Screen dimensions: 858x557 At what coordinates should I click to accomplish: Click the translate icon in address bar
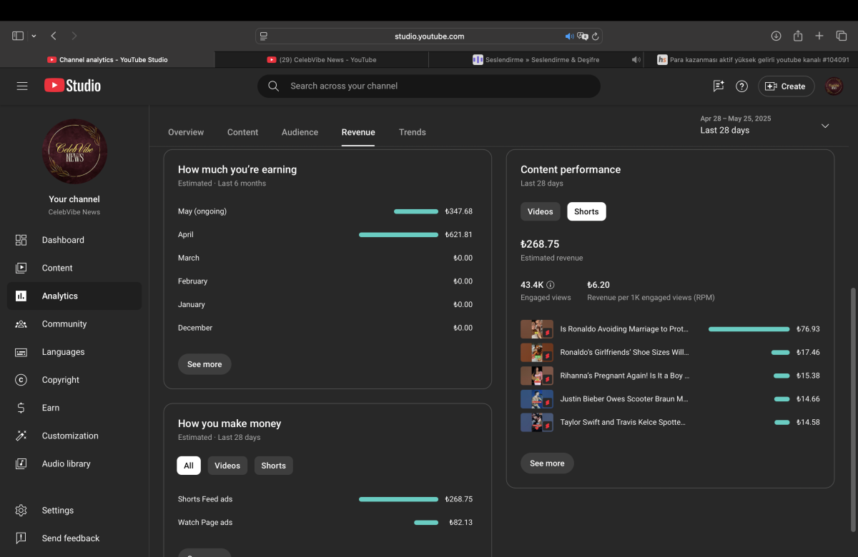coord(583,36)
